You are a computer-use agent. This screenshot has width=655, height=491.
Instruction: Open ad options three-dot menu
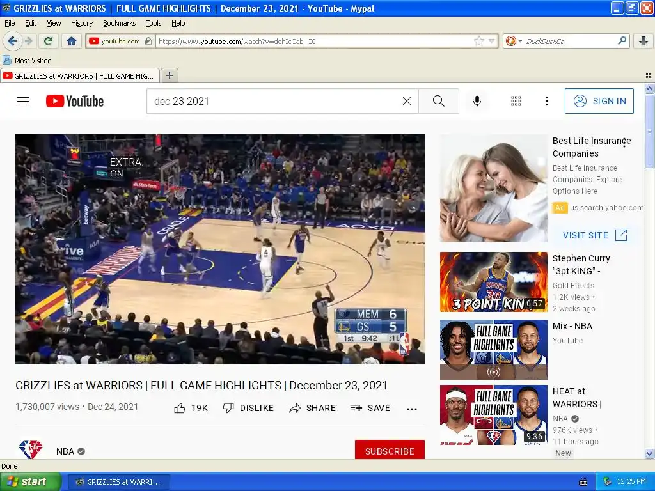coord(624,143)
